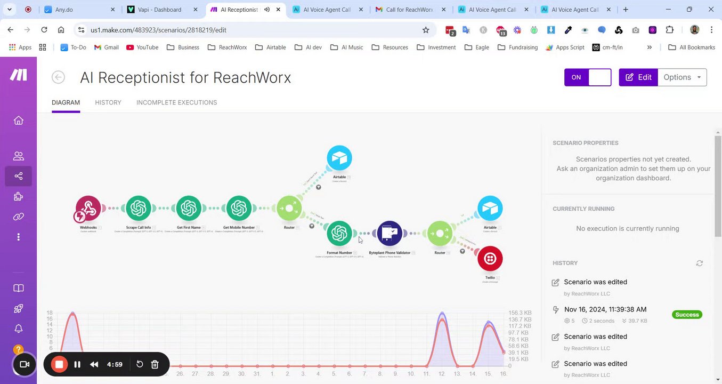Open the What's New rocket icon

pos(19,309)
